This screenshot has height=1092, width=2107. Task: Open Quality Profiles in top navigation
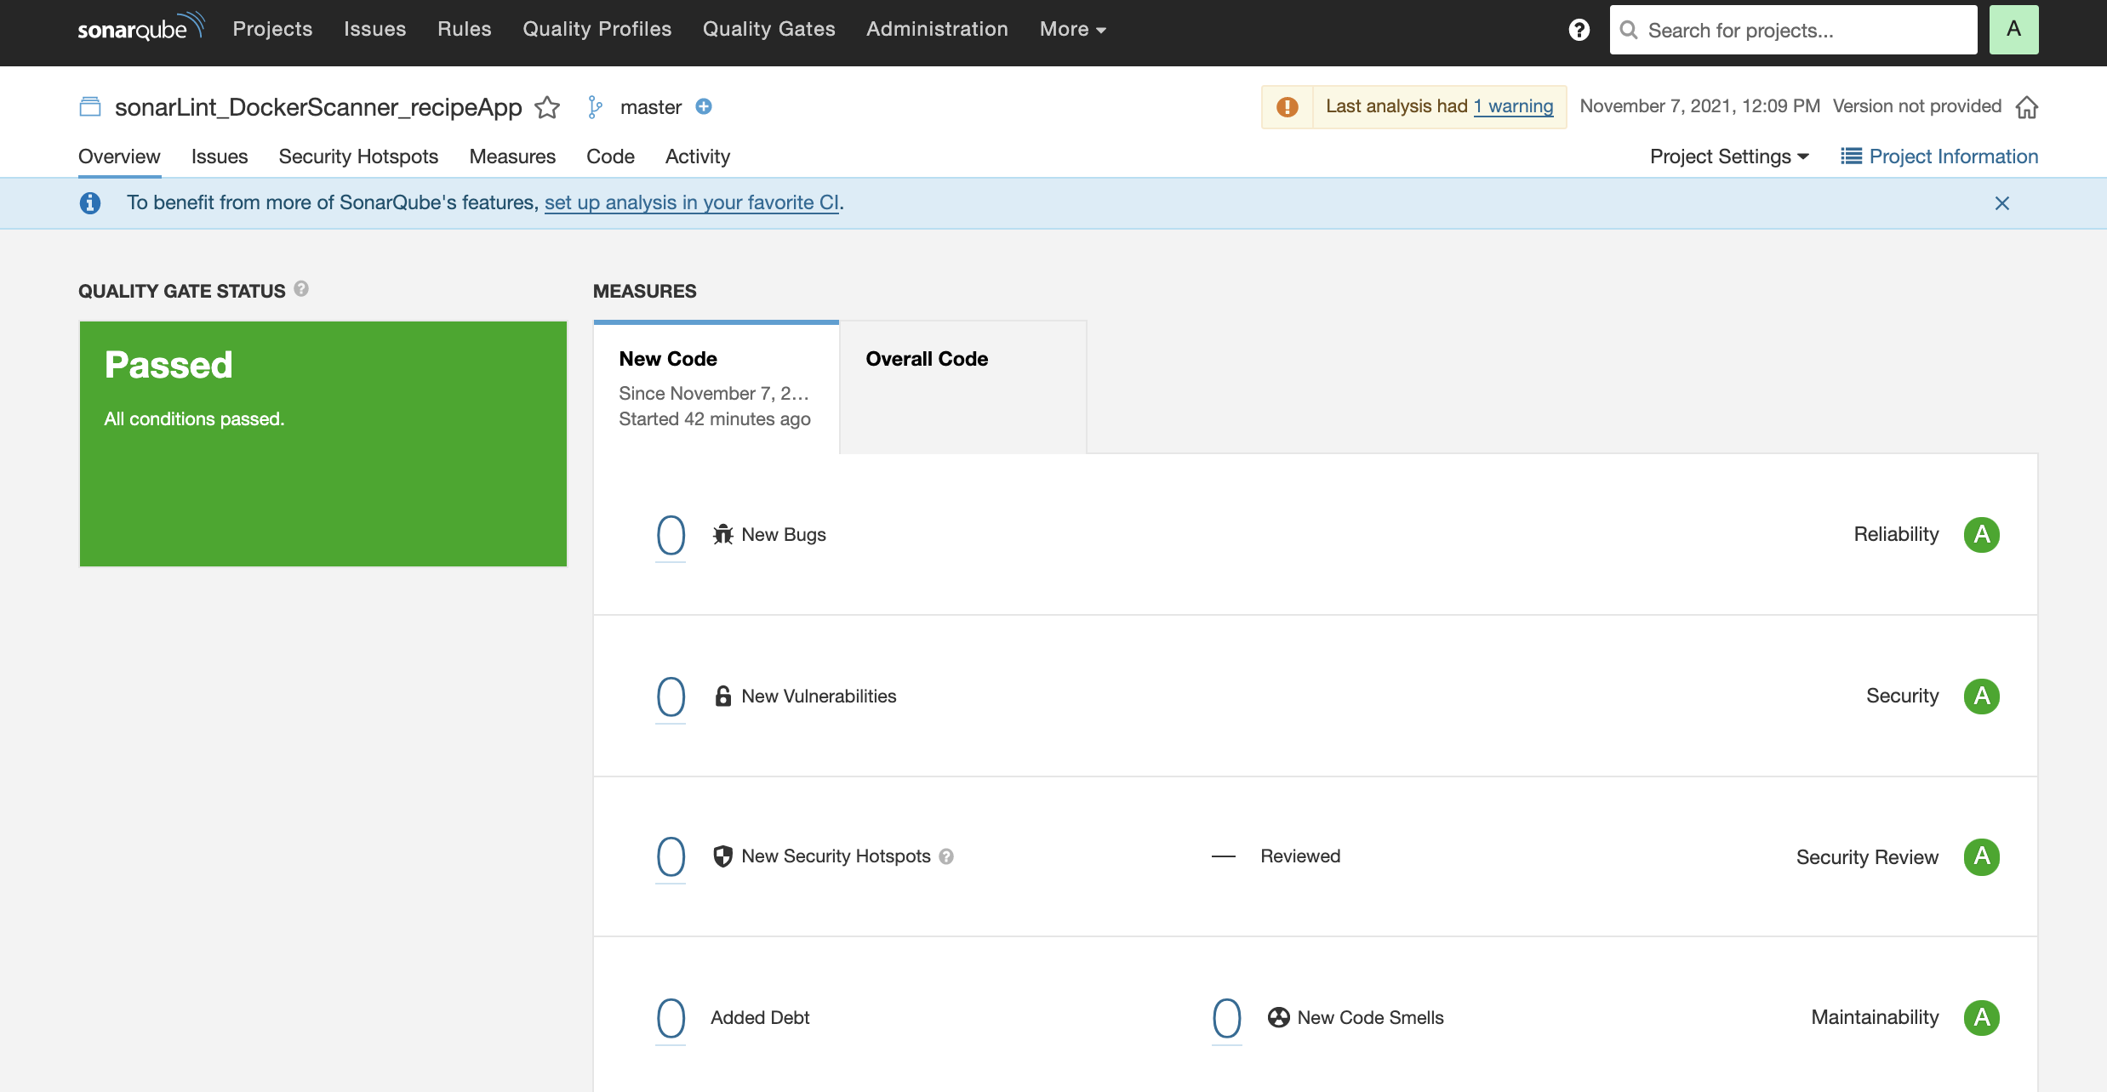[597, 29]
